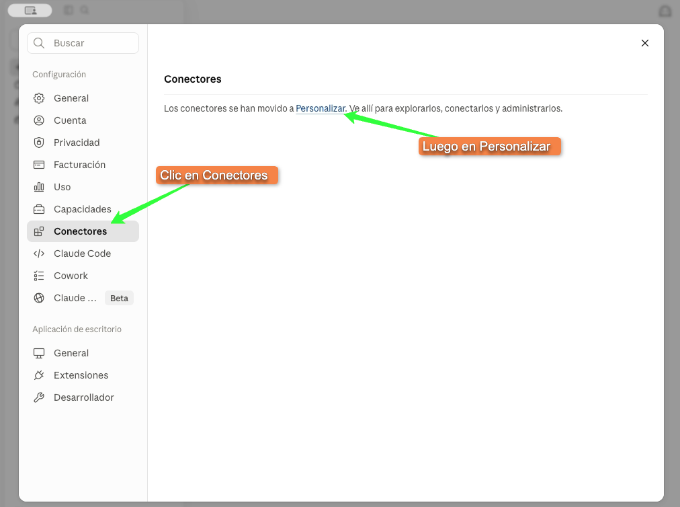Select the Conectores sidebar item
The width and height of the screenshot is (680, 507).
pyautogui.click(x=83, y=231)
